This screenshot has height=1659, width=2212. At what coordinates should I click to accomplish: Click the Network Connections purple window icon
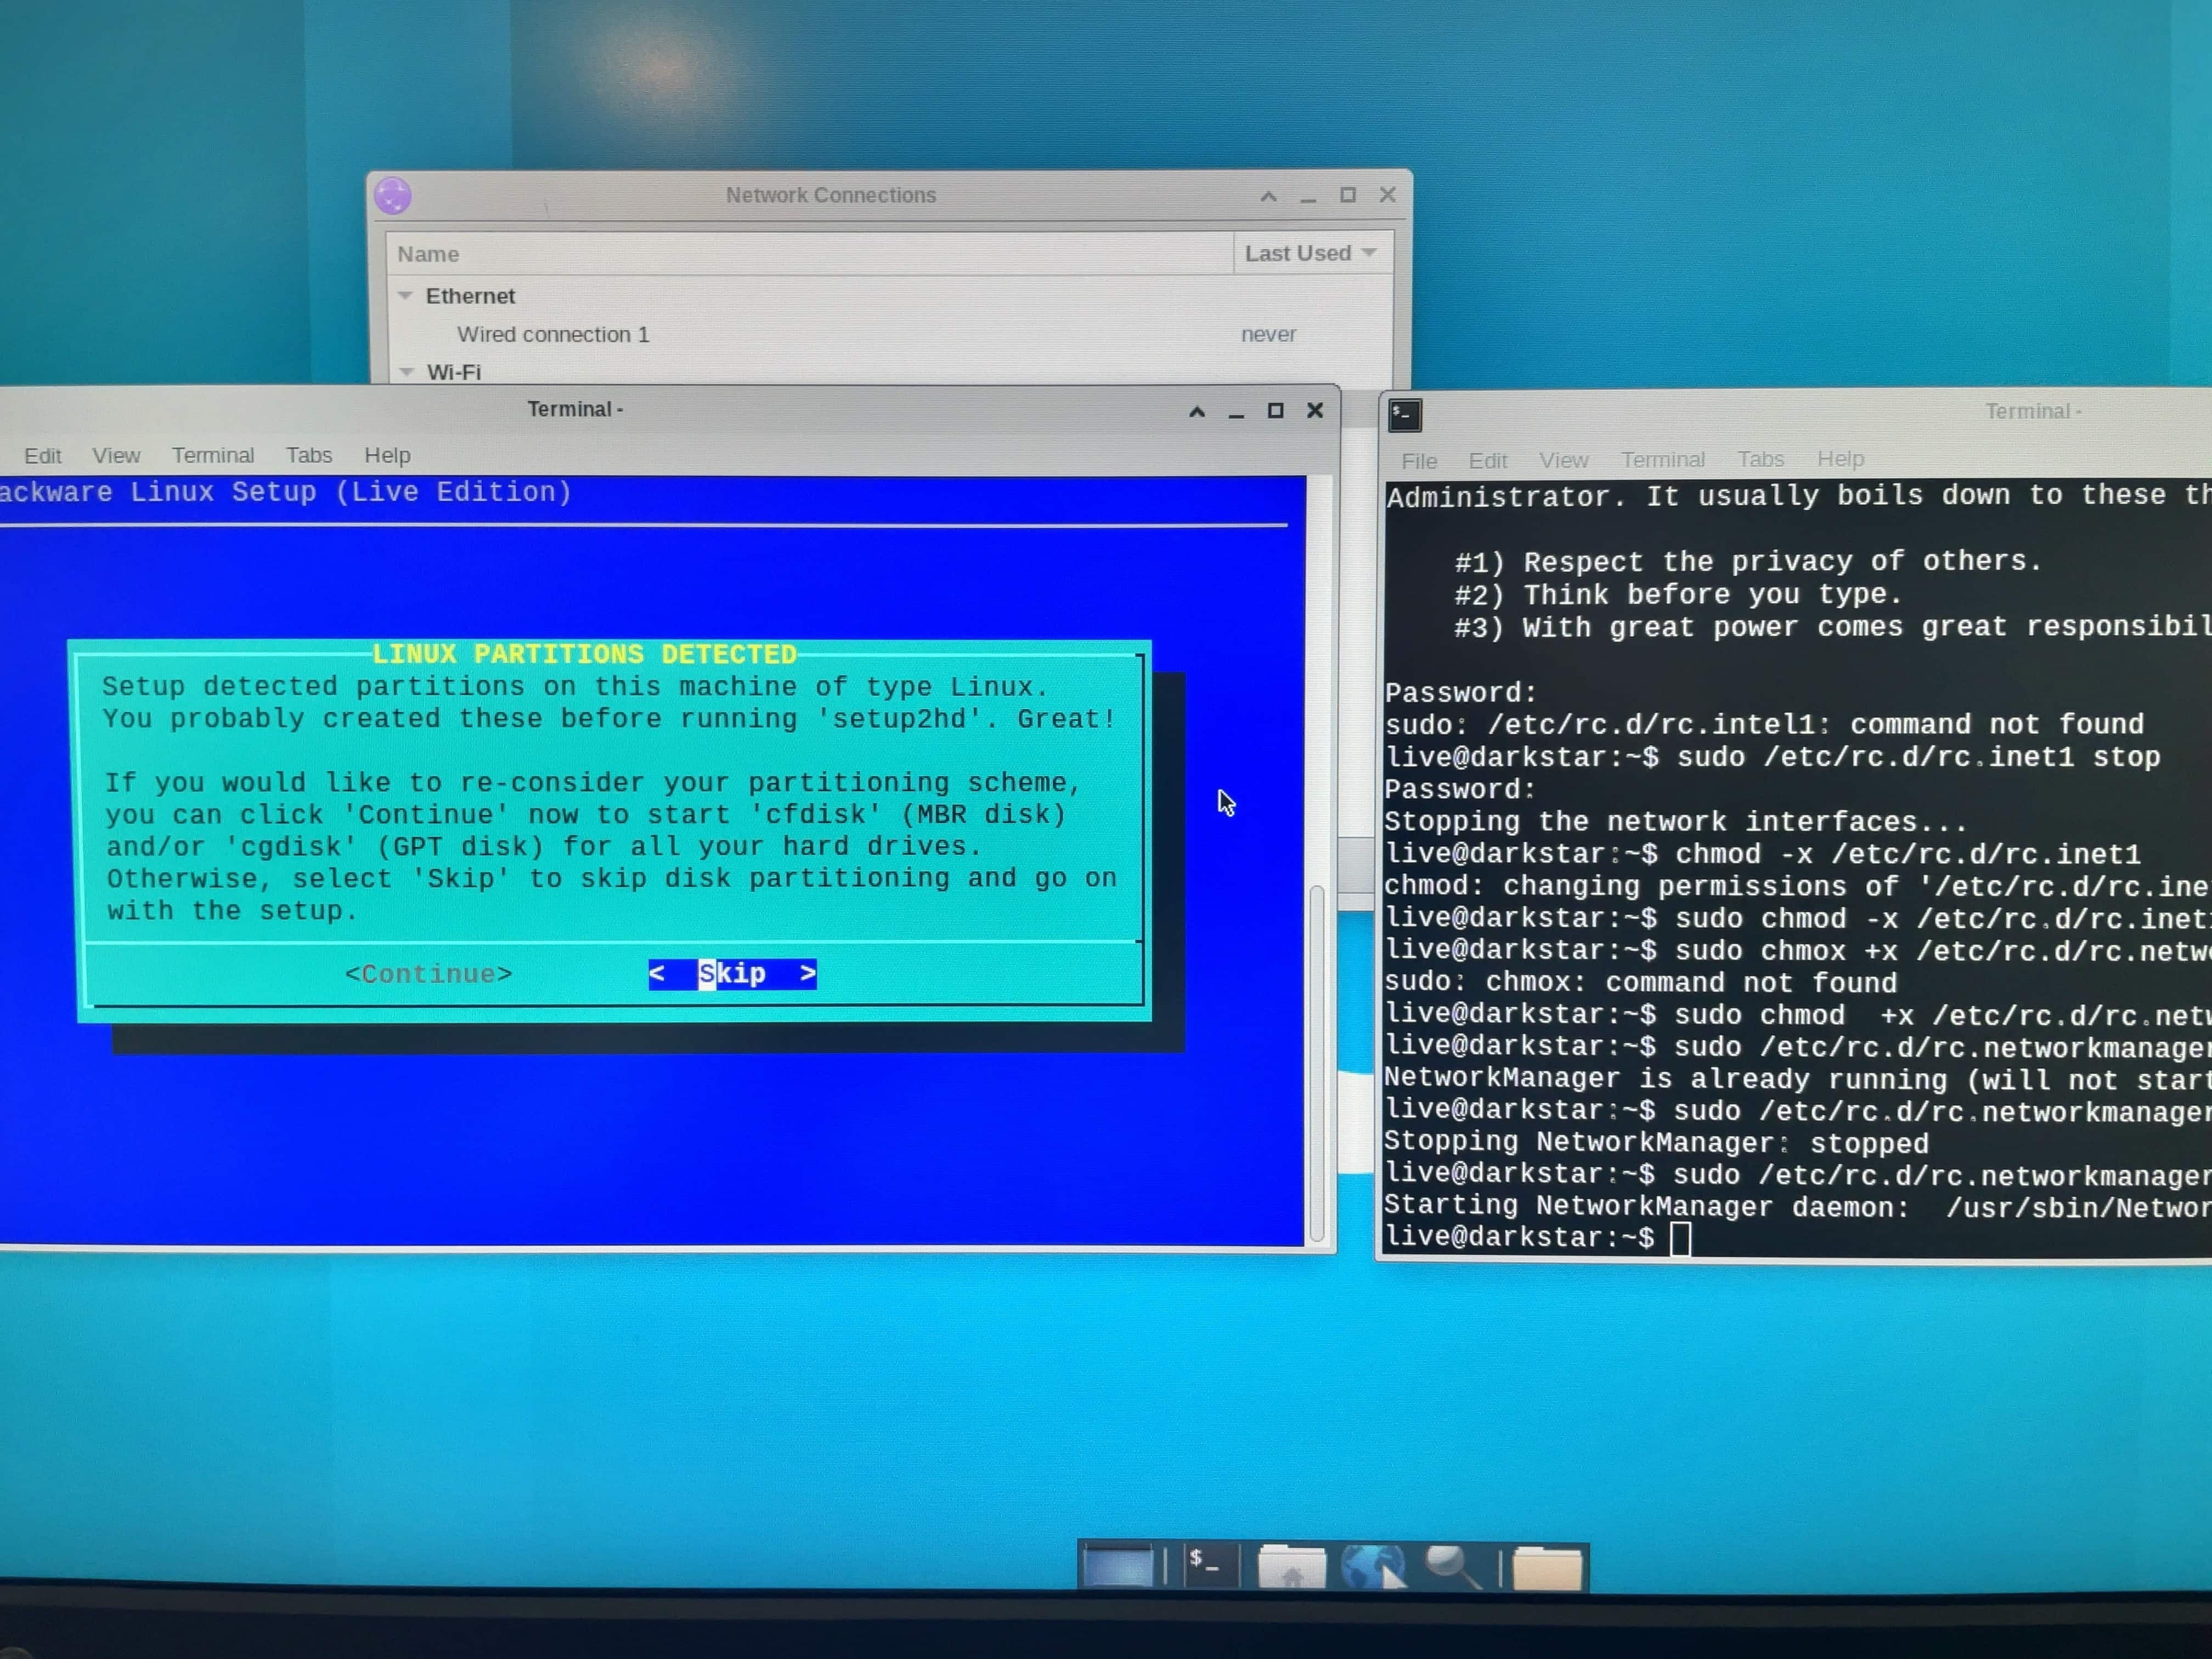(393, 196)
